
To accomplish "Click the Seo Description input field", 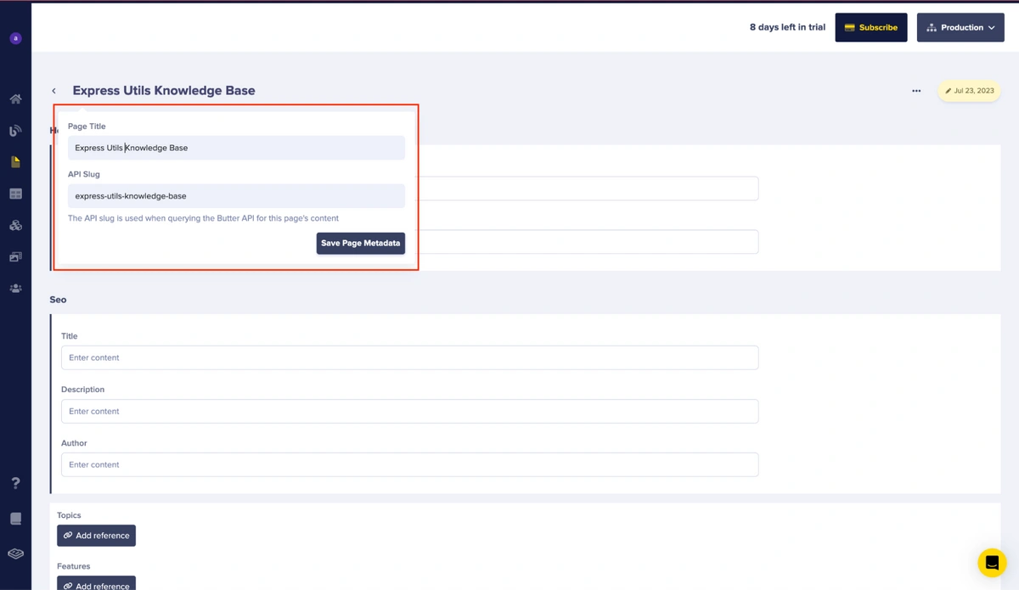I will [x=409, y=411].
